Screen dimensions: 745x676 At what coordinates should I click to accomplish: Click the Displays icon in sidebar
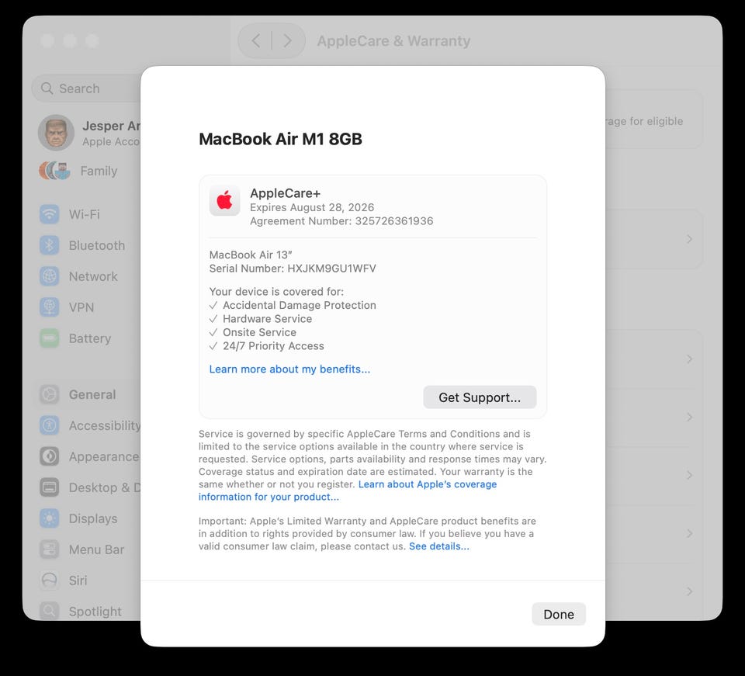tap(50, 518)
